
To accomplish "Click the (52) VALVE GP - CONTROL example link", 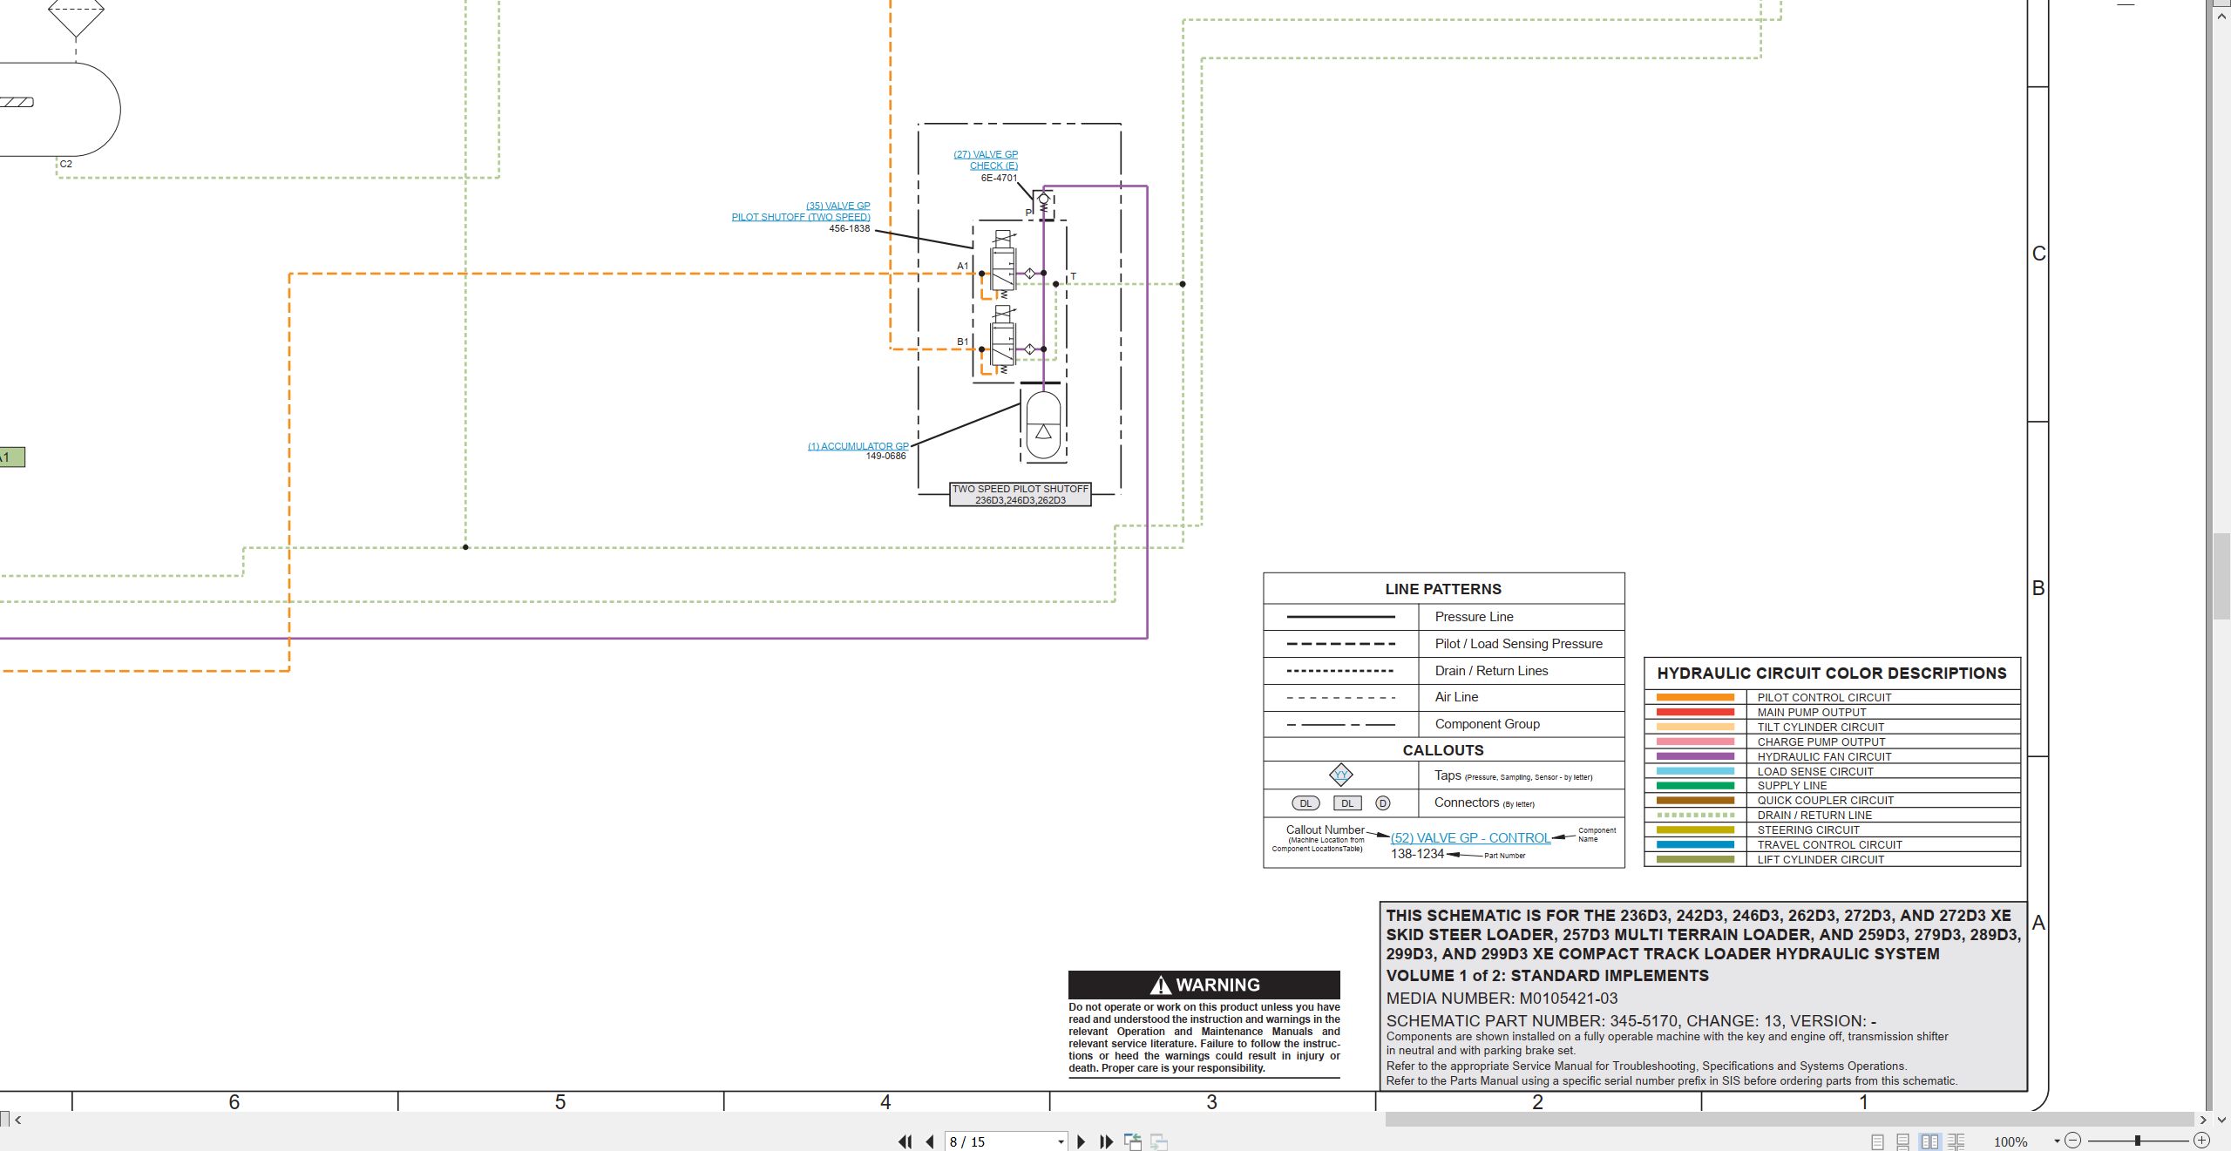I will (x=1470, y=838).
